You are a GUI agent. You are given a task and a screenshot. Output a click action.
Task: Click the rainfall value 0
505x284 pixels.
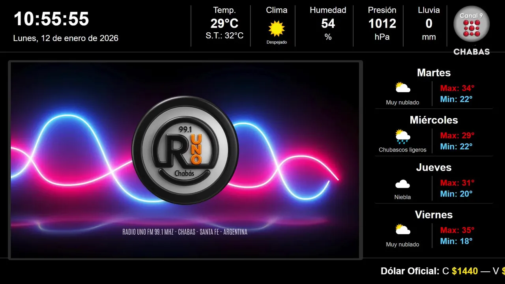(x=429, y=24)
